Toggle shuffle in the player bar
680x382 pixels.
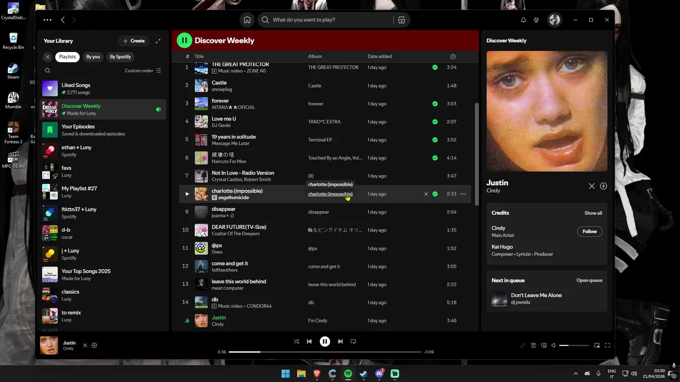(296, 342)
